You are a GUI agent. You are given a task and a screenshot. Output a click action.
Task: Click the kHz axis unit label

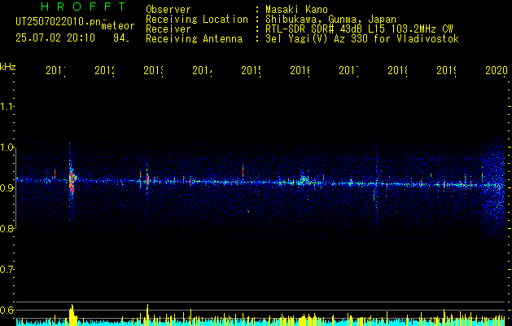click(x=8, y=67)
